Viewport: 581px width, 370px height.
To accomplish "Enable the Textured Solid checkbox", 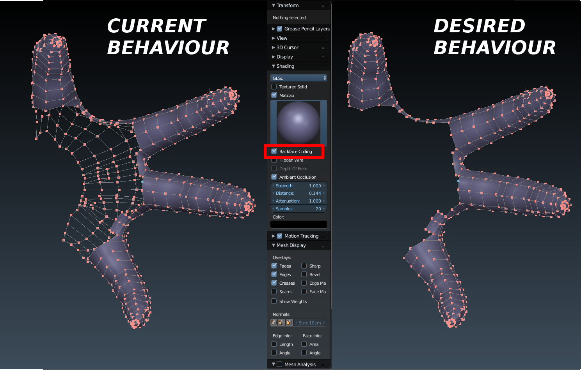I will tap(274, 86).
